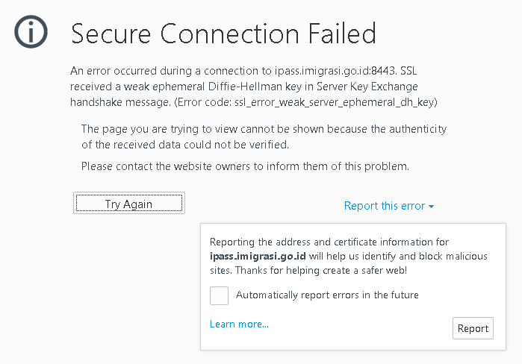Collapse the arrow beside 'Report this error'
The height and width of the screenshot is (364, 522).
tap(431, 207)
